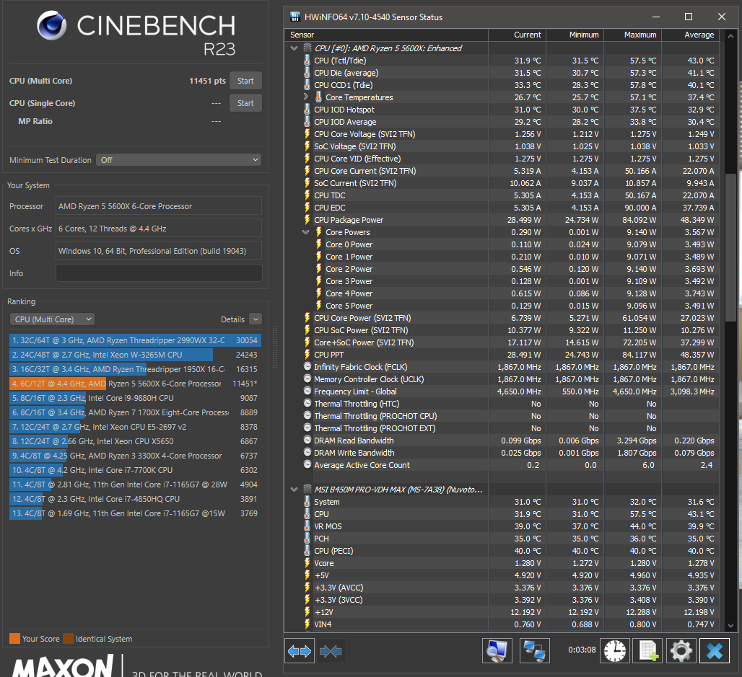Click lightning icon beside +12V
The height and width of the screenshot is (677, 742).
pos(307,612)
